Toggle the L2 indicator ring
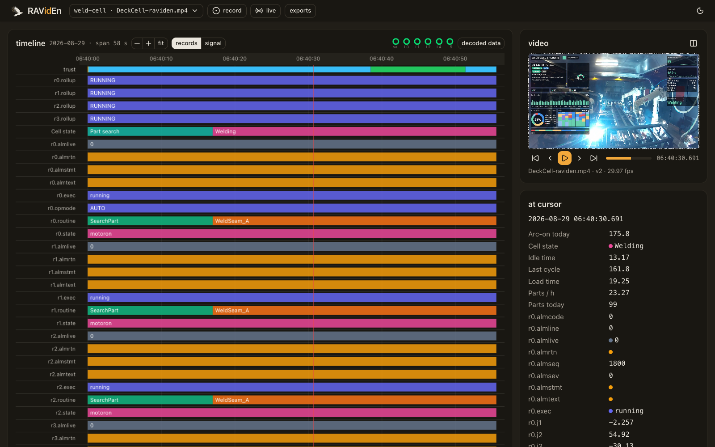 (428, 42)
